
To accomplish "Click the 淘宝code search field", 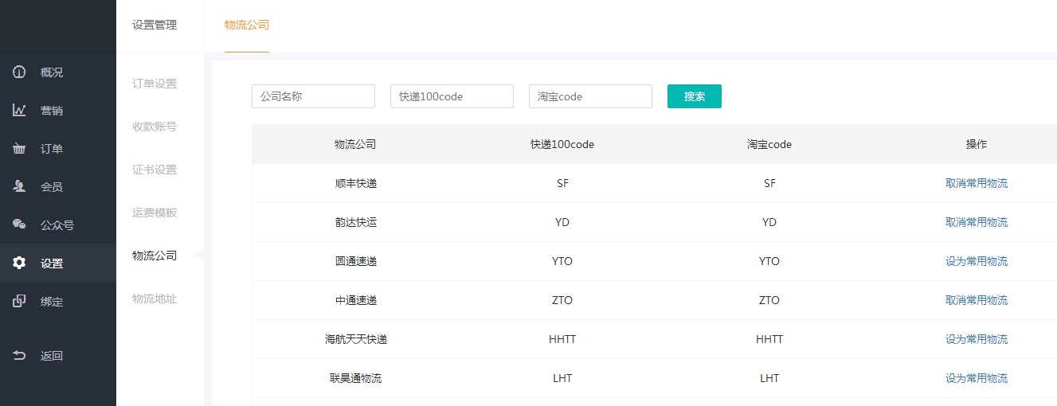I will [x=590, y=96].
